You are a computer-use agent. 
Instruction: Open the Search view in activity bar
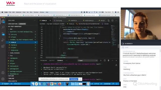pos(3,27)
